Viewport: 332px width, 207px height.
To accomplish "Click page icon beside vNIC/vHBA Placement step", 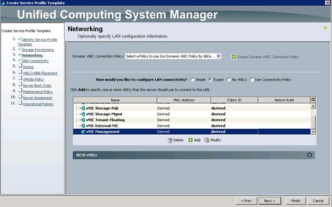I will 20,72.
